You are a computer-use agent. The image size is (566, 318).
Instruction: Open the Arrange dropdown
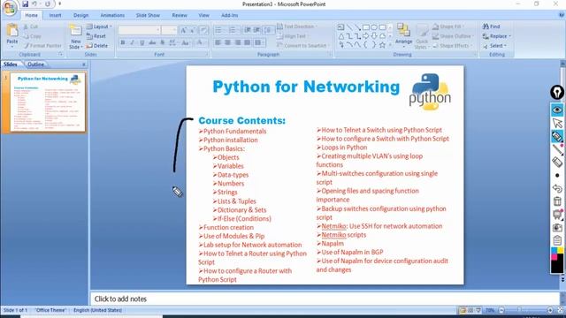coord(403,35)
